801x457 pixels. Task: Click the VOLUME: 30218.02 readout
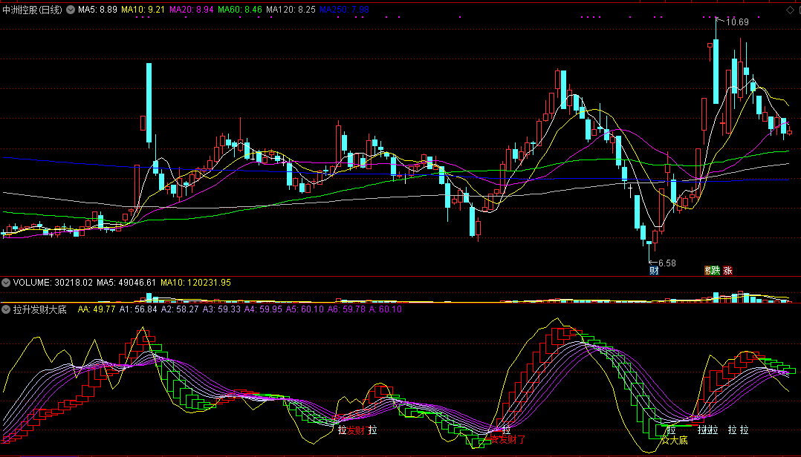pyautogui.click(x=53, y=283)
